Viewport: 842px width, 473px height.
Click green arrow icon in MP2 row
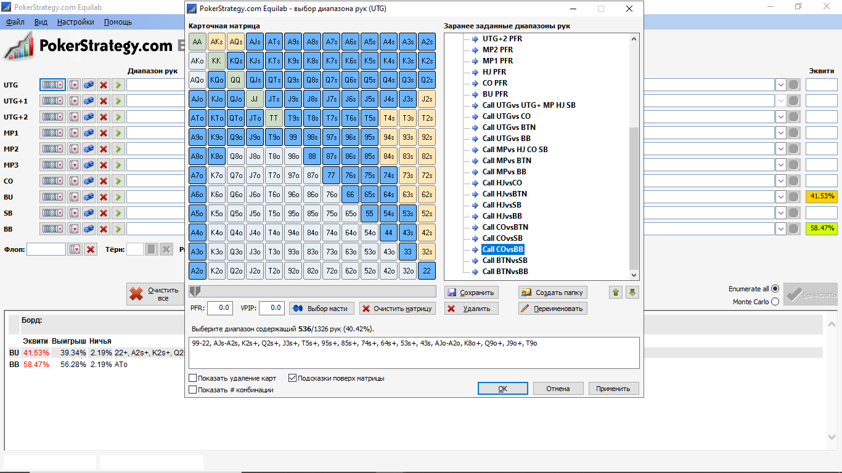point(118,148)
